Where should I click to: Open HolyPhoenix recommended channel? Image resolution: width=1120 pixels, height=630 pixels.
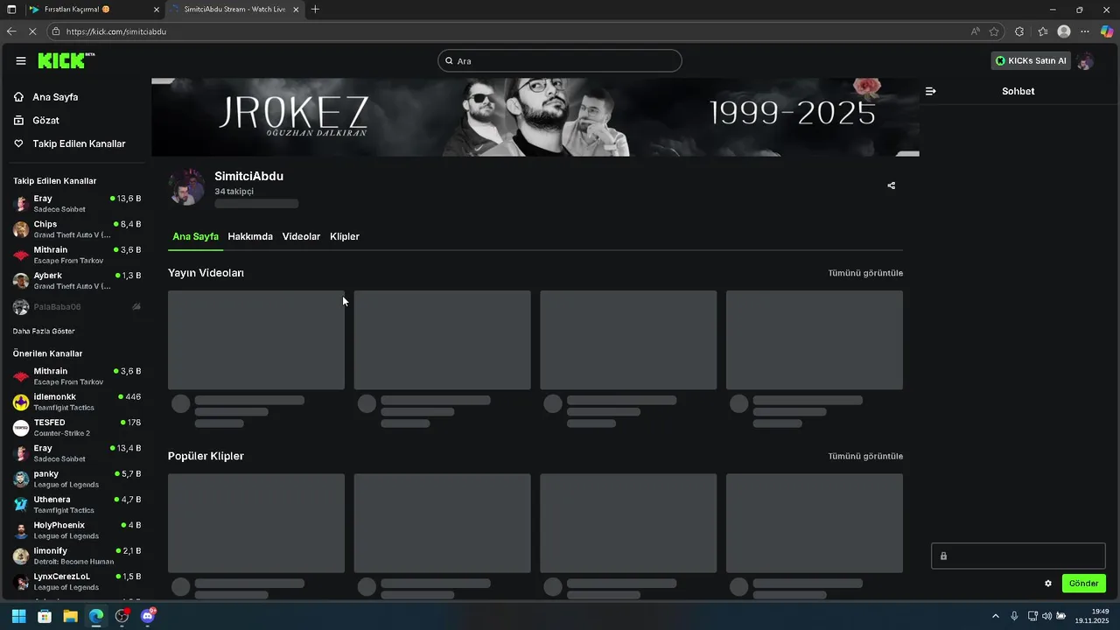pos(77,530)
